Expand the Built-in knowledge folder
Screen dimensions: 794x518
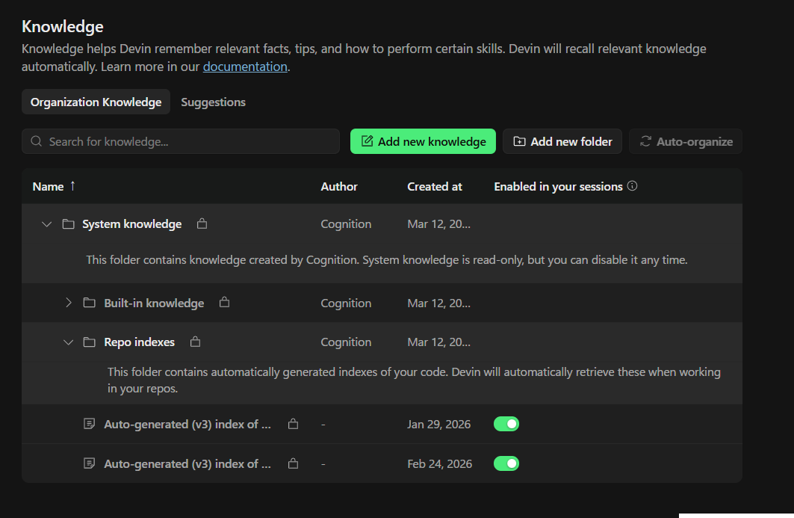pyautogui.click(x=69, y=303)
